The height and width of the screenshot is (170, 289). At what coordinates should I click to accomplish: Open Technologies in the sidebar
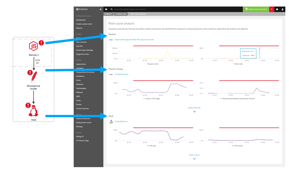(81, 89)
